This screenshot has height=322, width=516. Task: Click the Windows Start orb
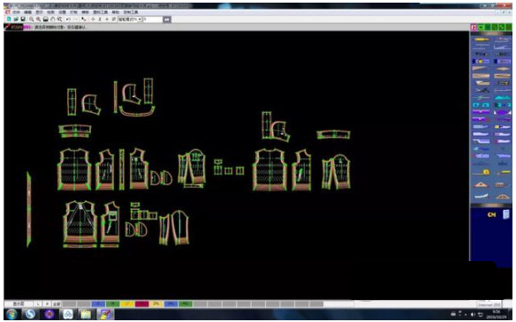11,314
